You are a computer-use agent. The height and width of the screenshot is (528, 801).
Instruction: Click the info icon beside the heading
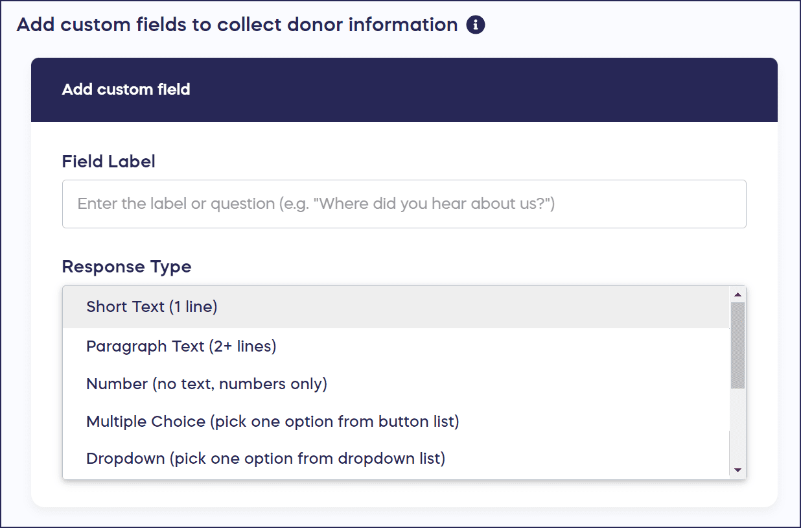pos(476,25)
